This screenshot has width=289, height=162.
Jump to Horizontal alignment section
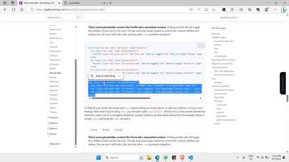click(224, 41)
